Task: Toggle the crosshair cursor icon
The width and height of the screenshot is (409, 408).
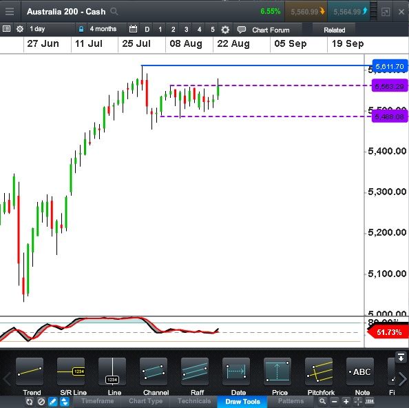Action: (357, 401)
